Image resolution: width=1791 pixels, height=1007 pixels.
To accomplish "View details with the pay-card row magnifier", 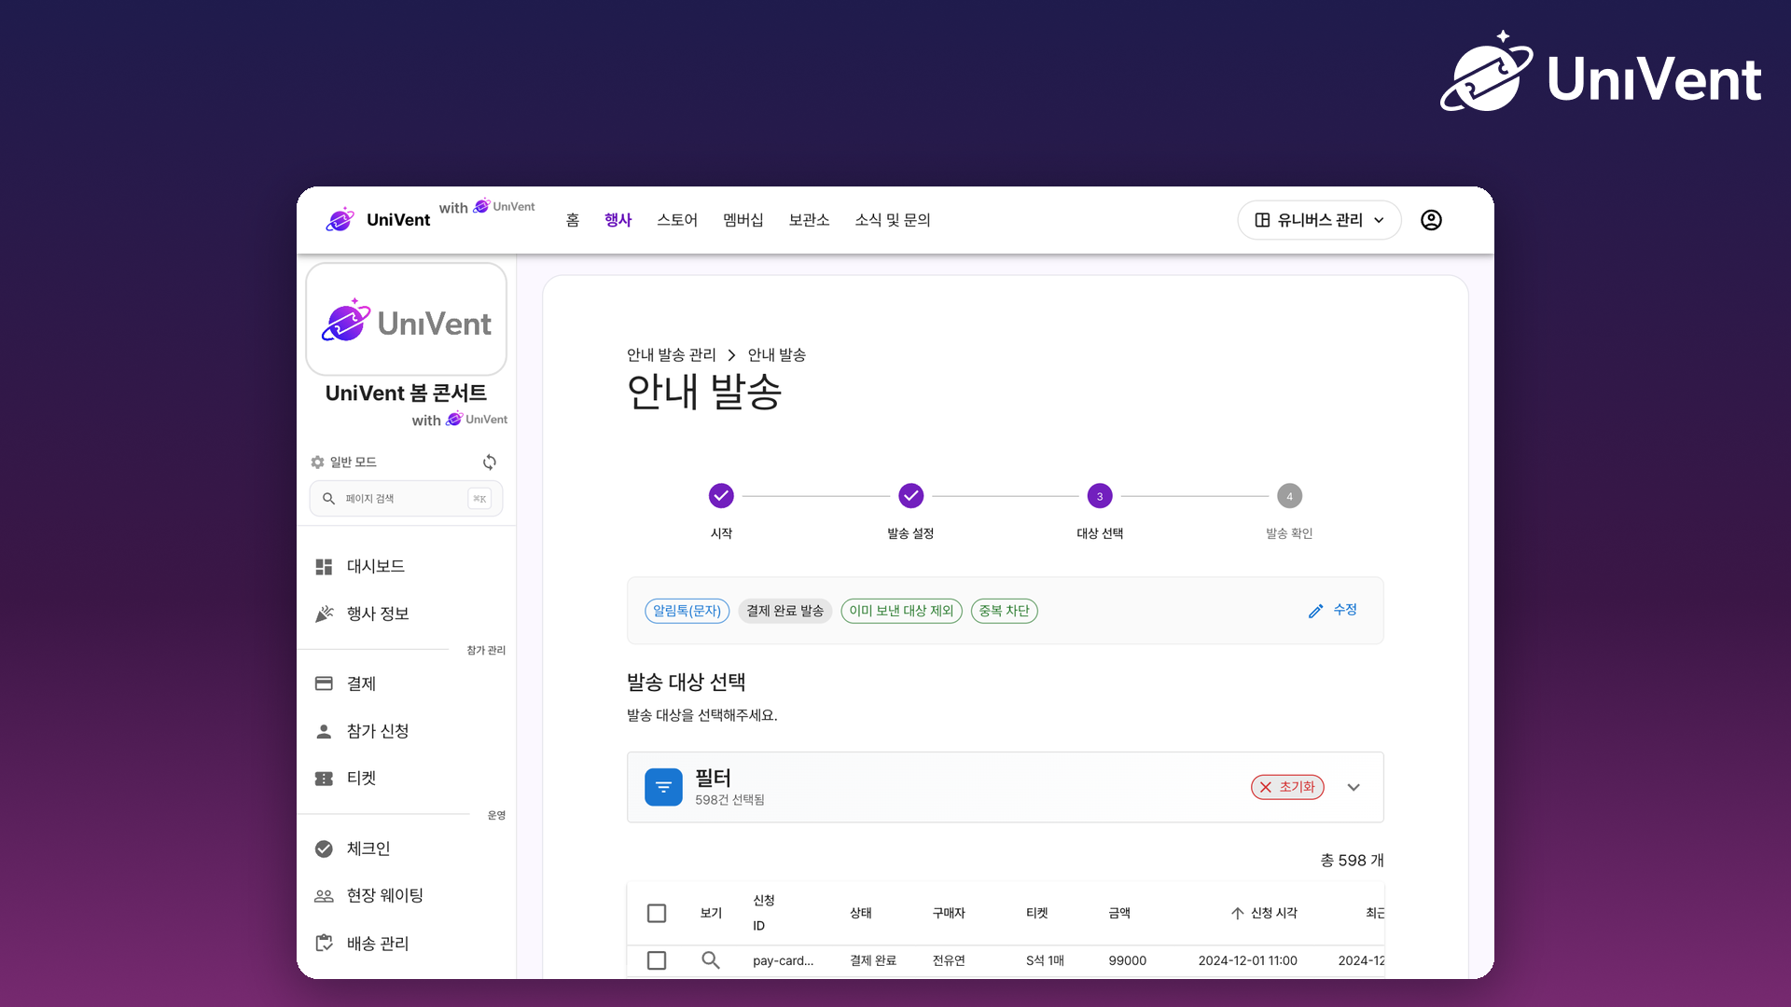I will pos(711,960).
